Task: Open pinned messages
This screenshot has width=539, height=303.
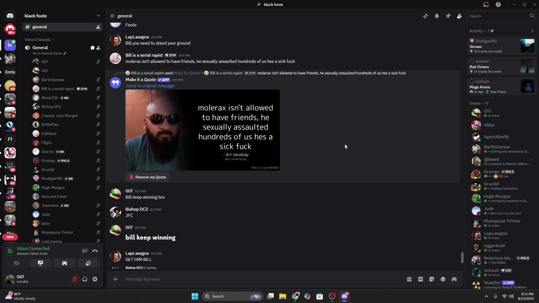Action: 448,16
